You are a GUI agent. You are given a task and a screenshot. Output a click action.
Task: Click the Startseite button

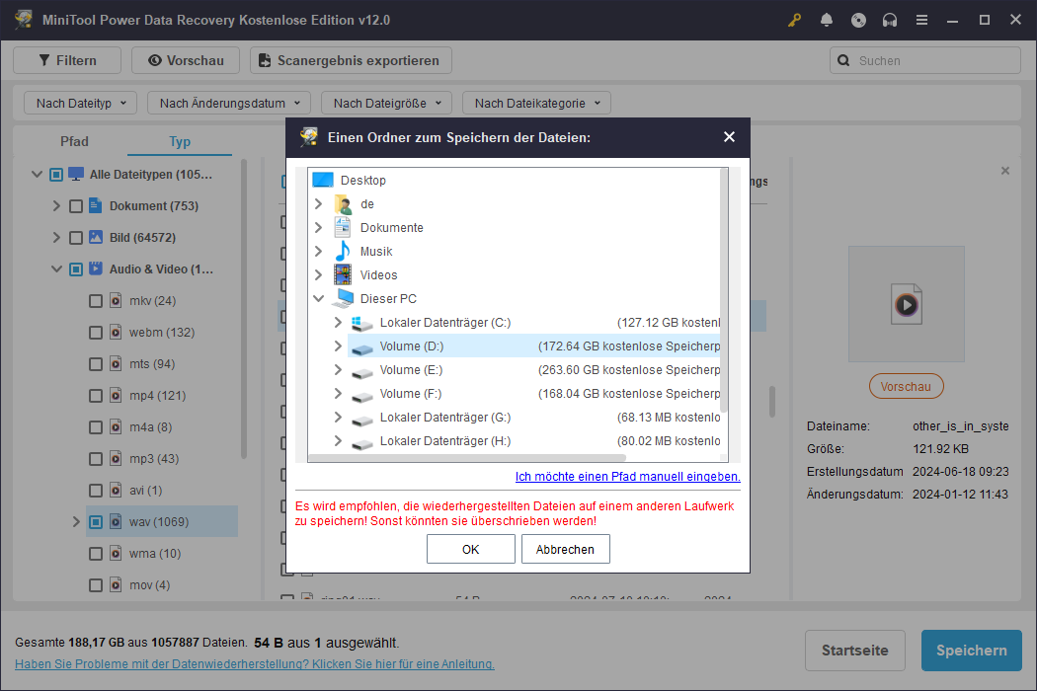tap(854, 650)
